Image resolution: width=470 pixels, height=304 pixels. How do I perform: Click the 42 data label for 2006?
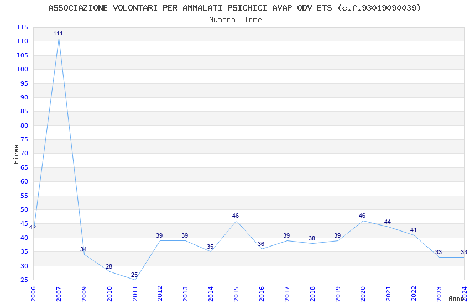click(33, 227)
